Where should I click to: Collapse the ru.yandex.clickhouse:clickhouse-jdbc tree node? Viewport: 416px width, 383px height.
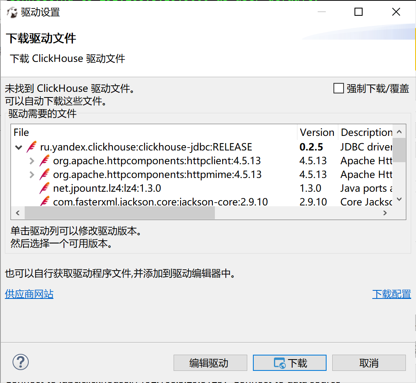(19, 147)
